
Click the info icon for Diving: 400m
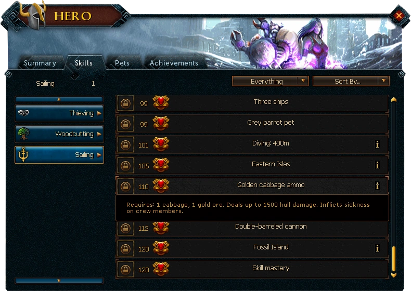click(377, 144)
